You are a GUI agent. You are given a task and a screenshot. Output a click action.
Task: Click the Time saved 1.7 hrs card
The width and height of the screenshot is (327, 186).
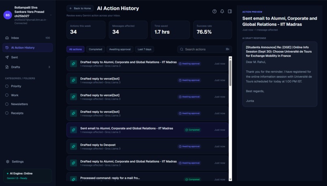170,30
